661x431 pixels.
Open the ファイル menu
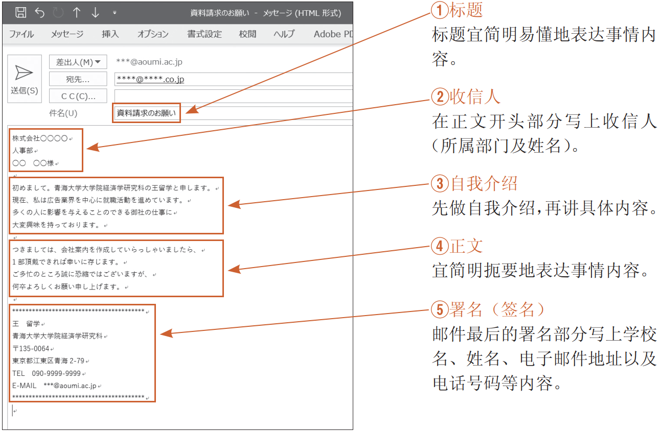(21, 34)
